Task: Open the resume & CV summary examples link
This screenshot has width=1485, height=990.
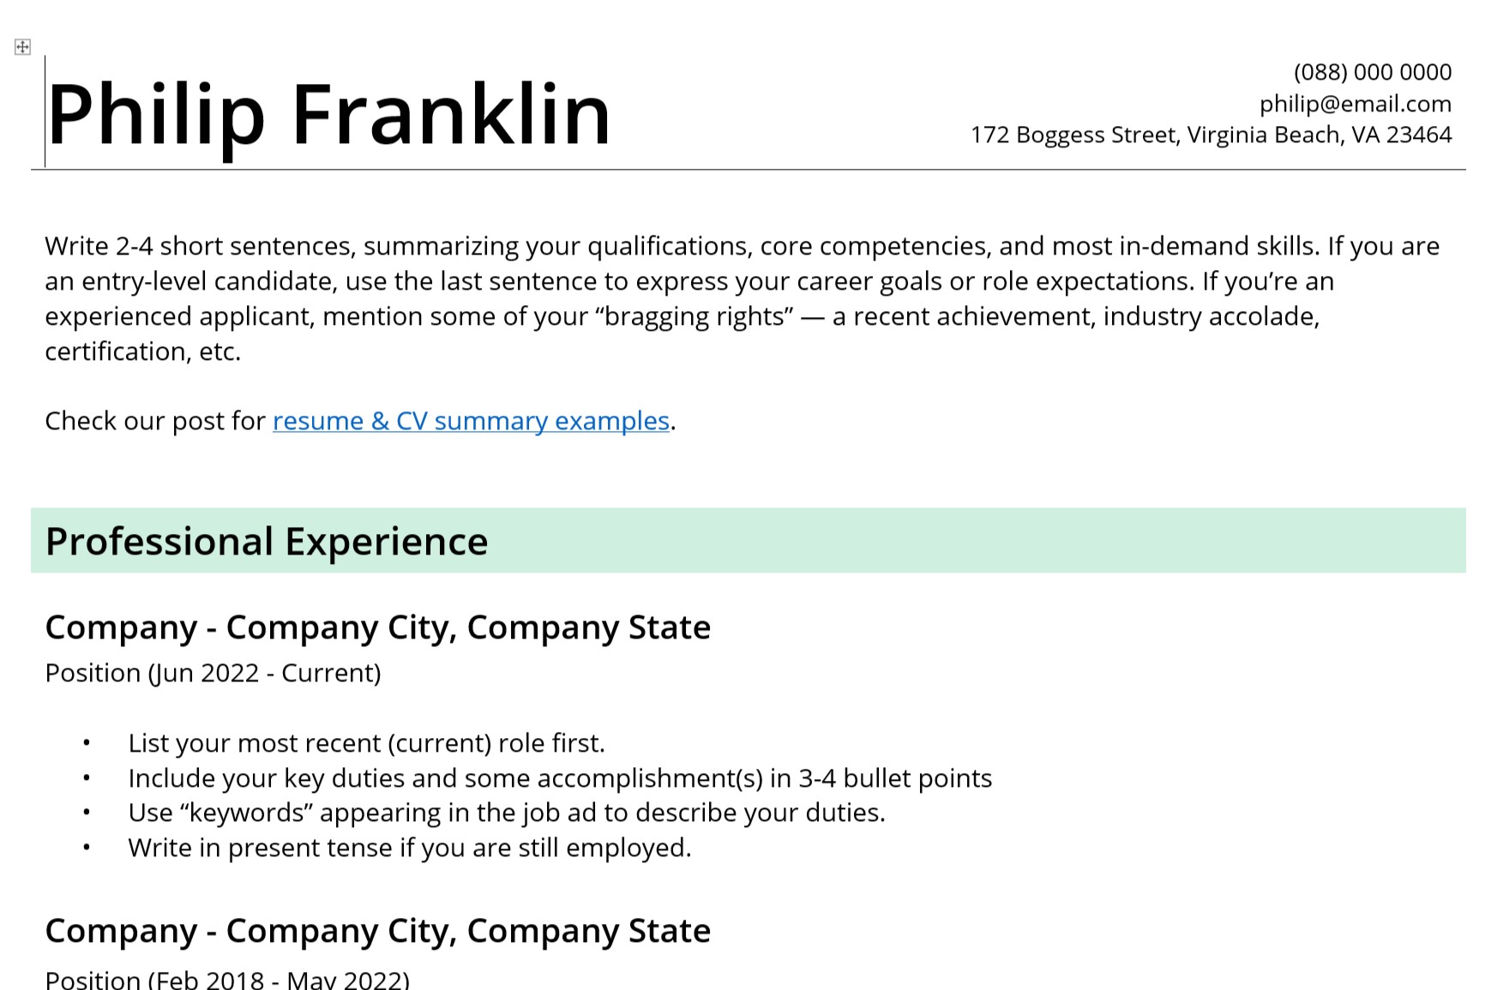Action: pyautogui.click(x=471, y=421)
